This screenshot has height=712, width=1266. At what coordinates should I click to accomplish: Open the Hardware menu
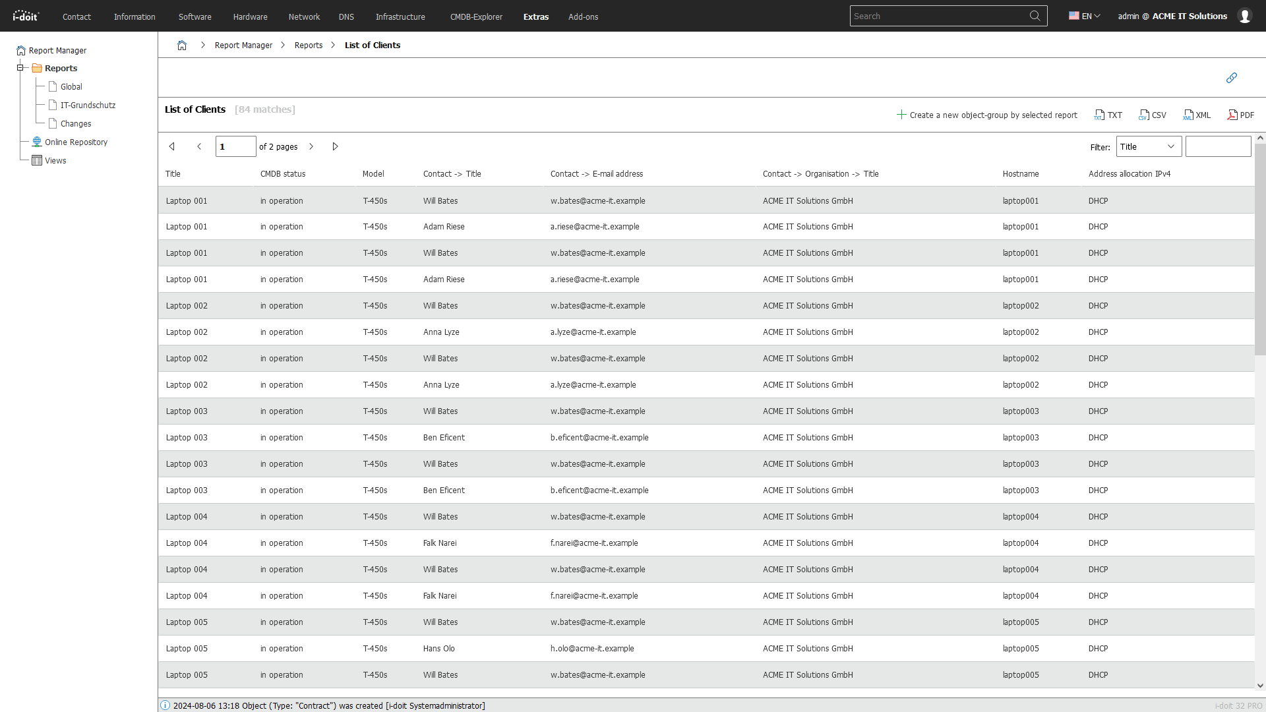[x=250, y=16]
